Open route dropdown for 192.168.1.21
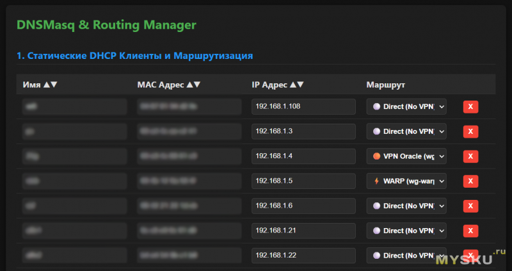The width and height of the screenshot is (512, 271). click(406, 231)
